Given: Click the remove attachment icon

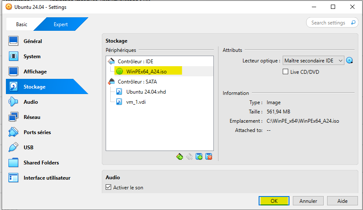Looking at the screenshot, I should [x=208, y=157].
